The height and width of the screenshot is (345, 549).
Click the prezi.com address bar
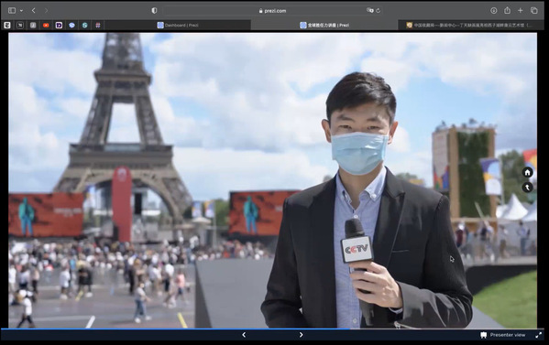click(272, 11)
